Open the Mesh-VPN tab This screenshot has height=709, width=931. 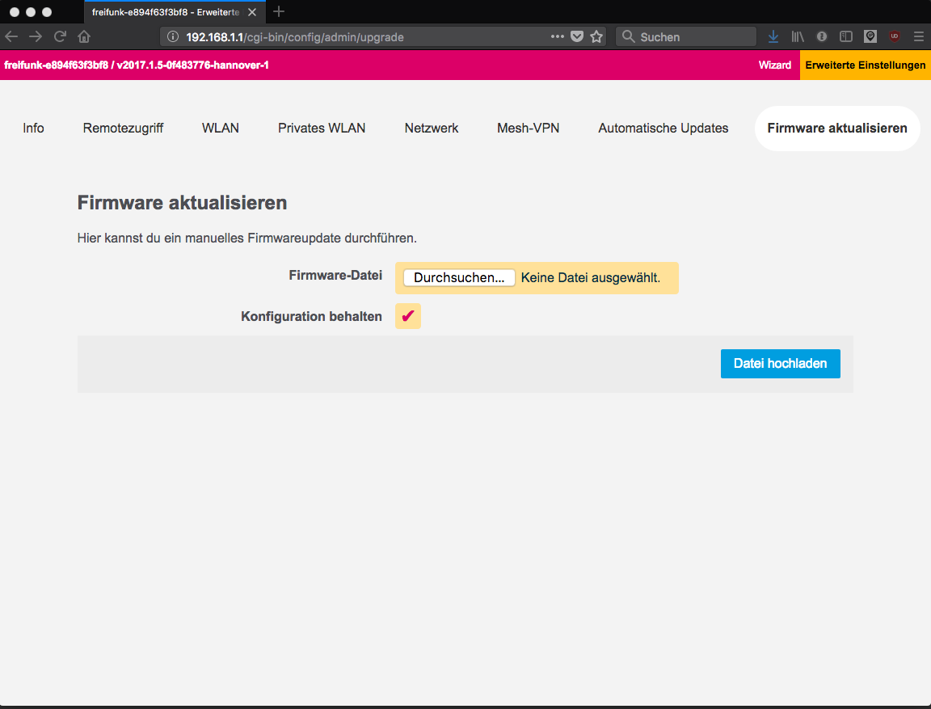[528, 128]
